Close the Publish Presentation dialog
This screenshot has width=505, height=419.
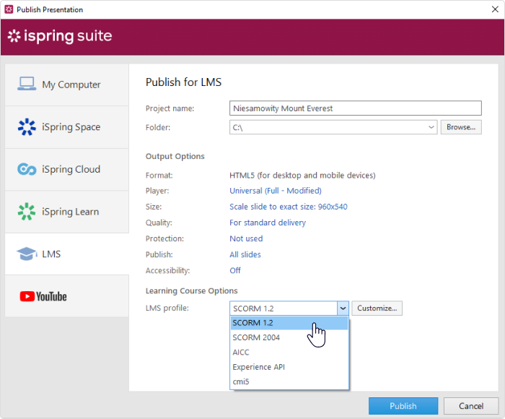[x=495, y=9]
